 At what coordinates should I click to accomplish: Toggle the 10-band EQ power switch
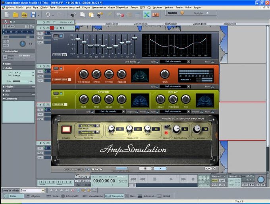click(56, 36)
